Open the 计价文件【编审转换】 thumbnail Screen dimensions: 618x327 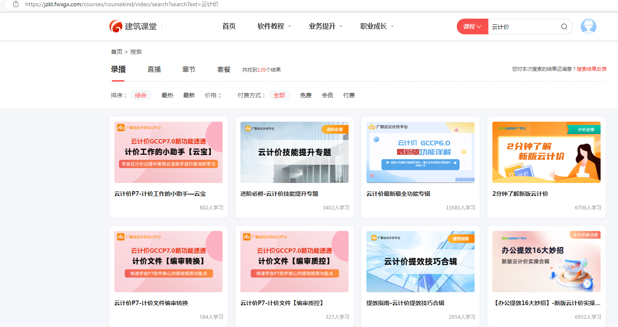point(168,262)
